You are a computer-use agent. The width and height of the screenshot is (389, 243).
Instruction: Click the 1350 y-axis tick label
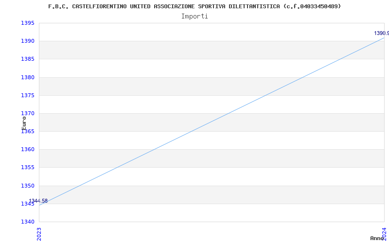[x=28, y=186]
